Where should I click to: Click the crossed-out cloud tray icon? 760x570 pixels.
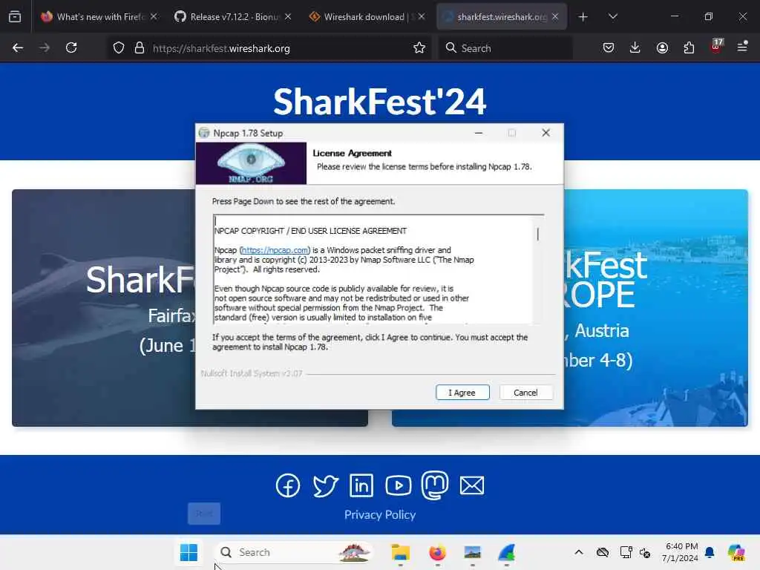point(603,552)
